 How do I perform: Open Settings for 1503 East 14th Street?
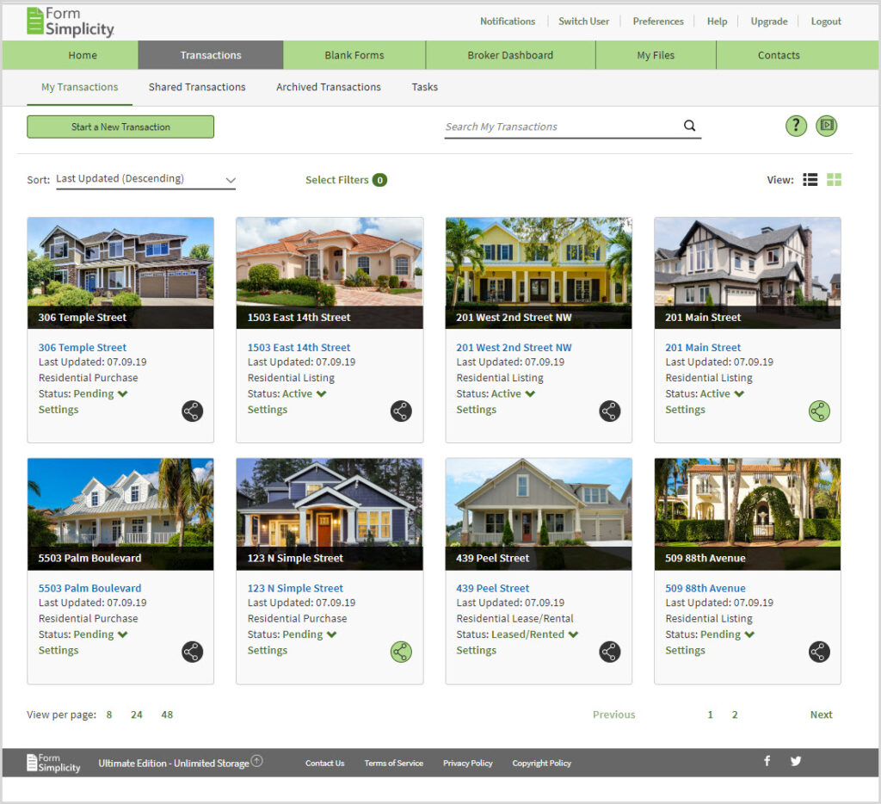click(267, 410)
